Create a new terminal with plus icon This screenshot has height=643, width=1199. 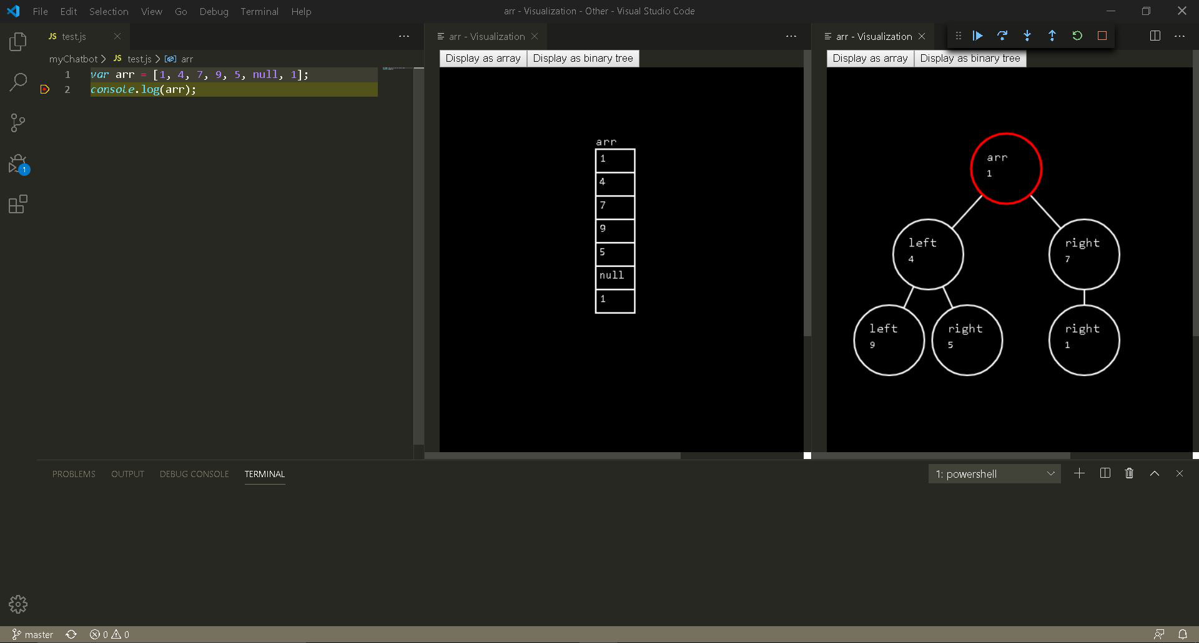(x=1079, y=473)
